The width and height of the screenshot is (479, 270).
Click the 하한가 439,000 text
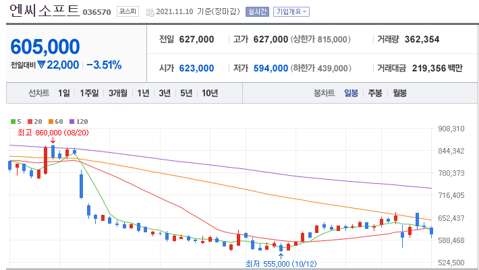[320, 68]
